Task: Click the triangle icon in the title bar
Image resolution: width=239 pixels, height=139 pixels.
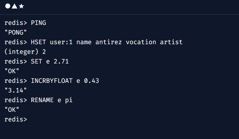Action: click(x=14, y=6)
